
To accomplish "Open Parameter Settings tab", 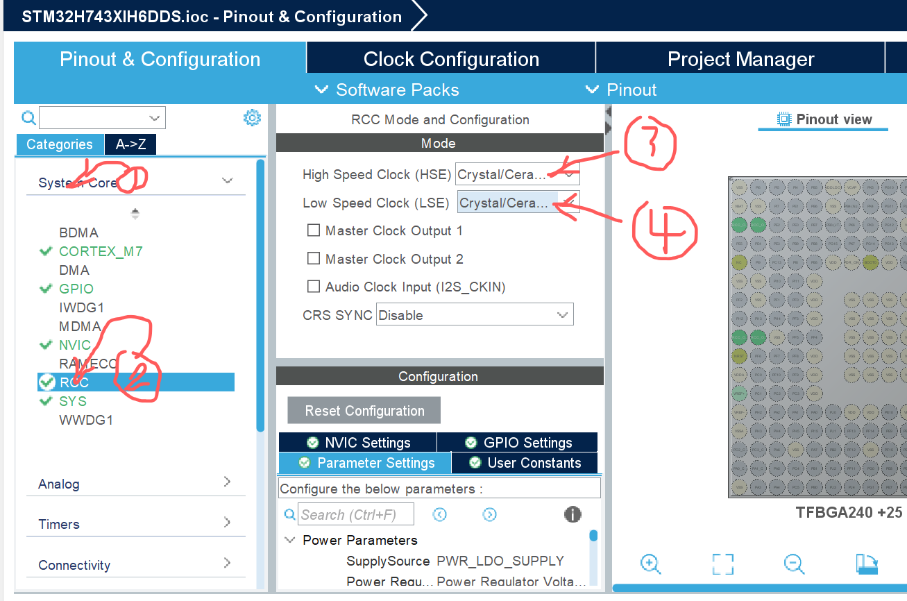I will point(365,463).
